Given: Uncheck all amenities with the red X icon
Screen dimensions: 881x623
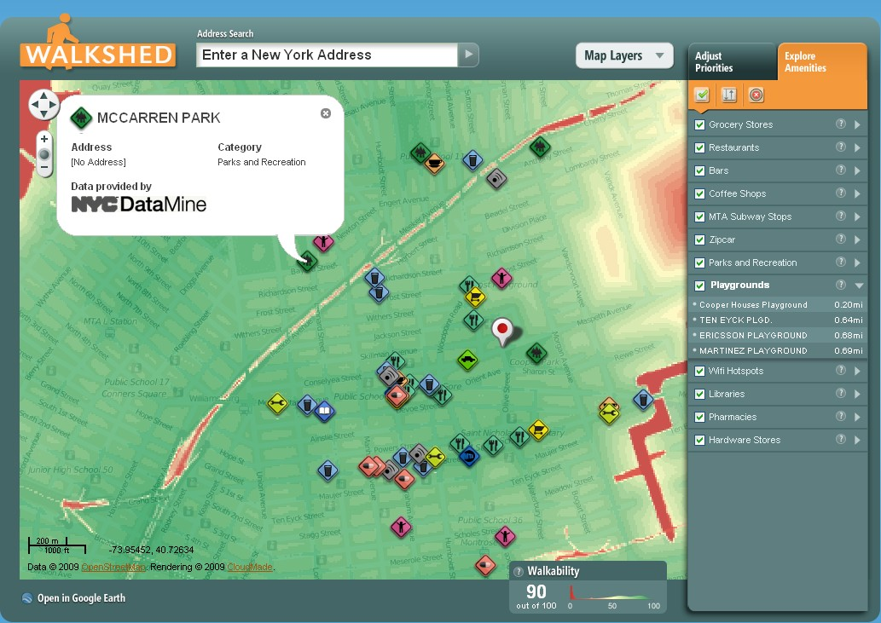Looking at the screenshot, I should click(x=756, y=95).
